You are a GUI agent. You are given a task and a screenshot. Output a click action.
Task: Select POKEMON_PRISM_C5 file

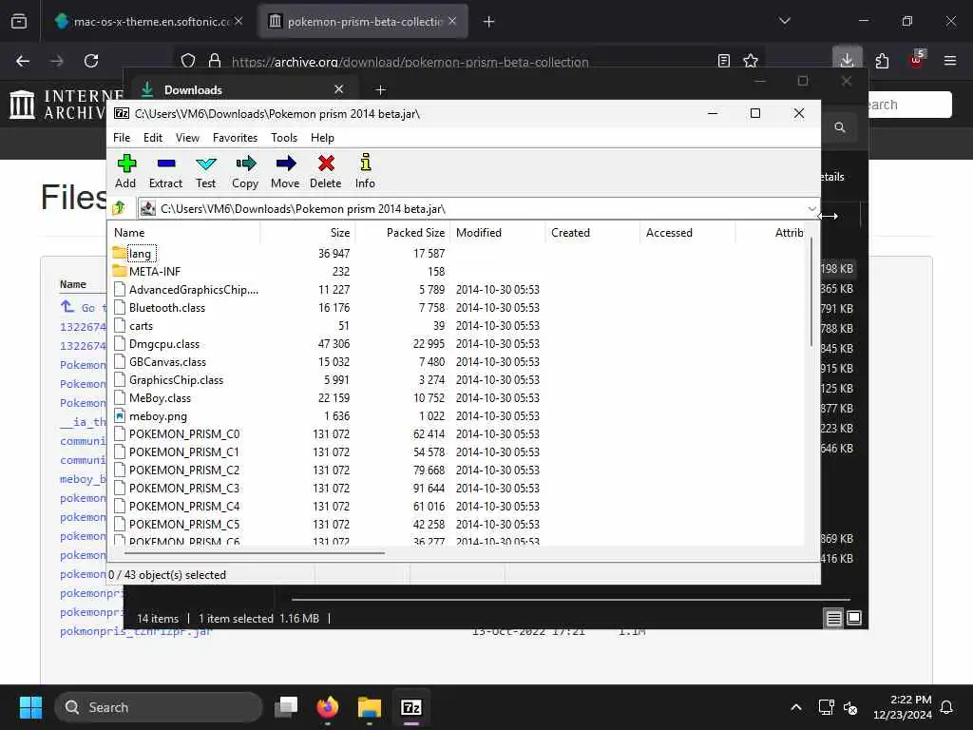[x=183, y=524]
